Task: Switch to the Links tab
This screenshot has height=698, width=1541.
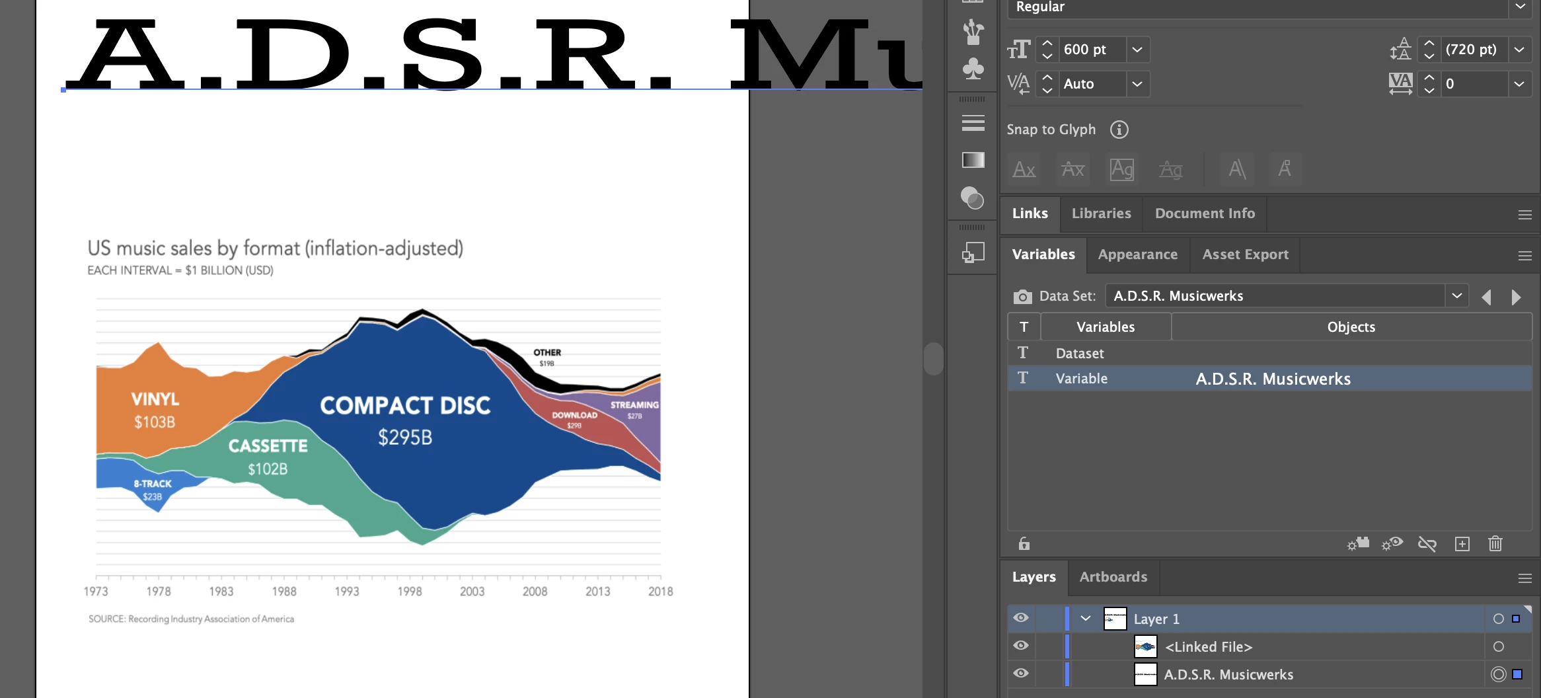Action: coord(1030,213)
